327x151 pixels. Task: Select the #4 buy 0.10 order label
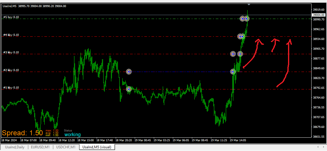pos(11,35)
